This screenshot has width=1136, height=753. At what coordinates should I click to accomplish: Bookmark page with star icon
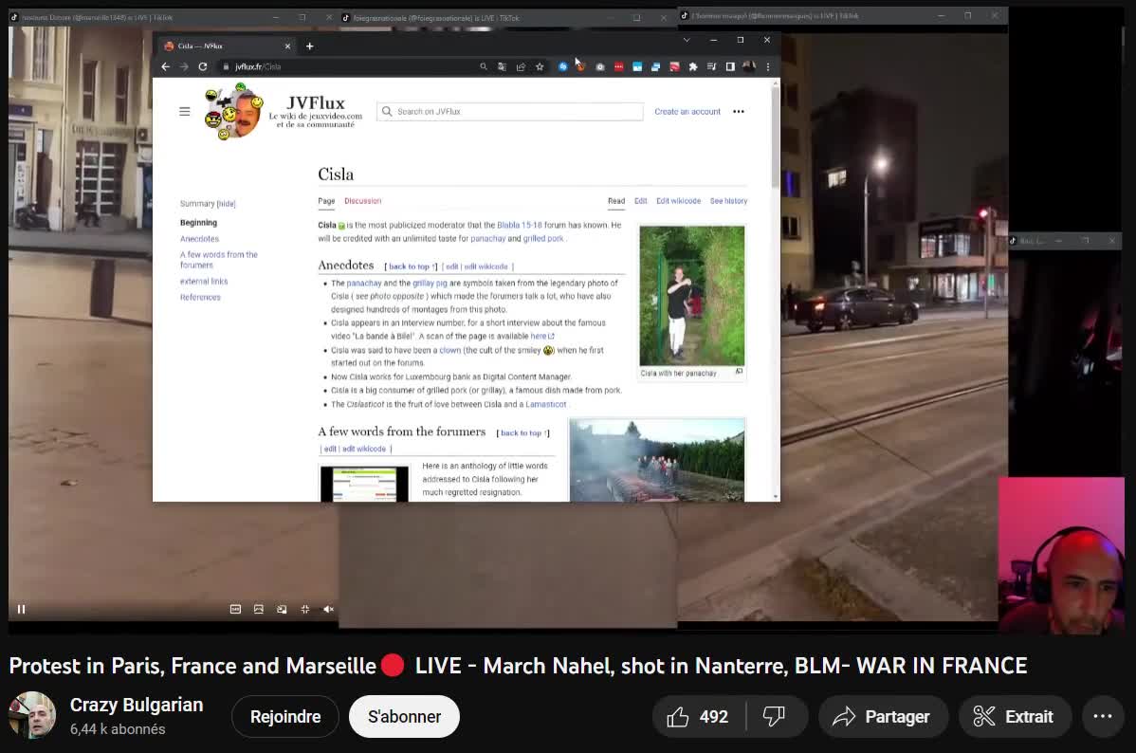pyautogui.click(x=540, y=66)
